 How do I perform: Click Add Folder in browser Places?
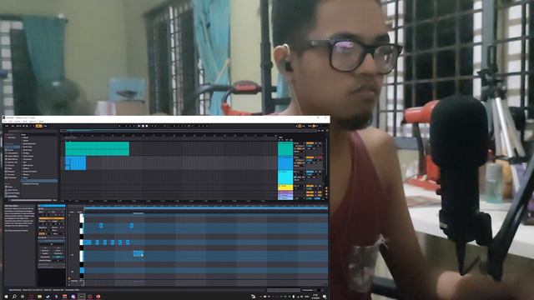coord(13,197)
